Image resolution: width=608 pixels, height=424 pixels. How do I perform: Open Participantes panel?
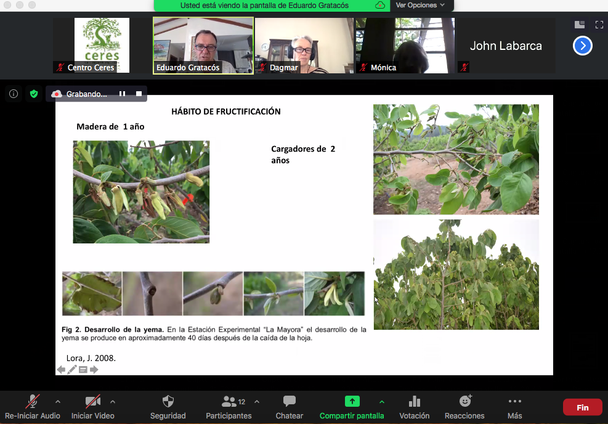pos(229,407)
